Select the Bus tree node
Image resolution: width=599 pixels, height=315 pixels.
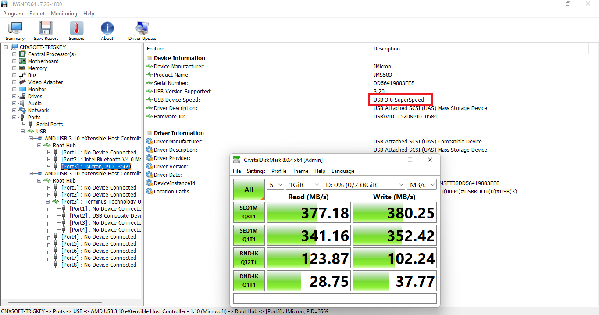pos(32,75)
